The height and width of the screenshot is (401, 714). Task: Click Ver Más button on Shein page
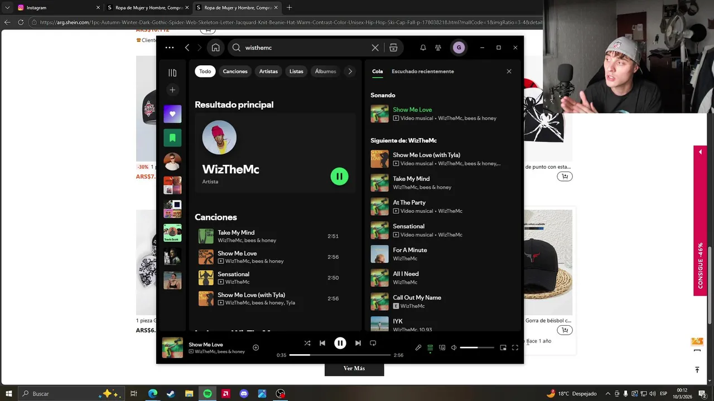pyautogui.click(x=354, y=368)
